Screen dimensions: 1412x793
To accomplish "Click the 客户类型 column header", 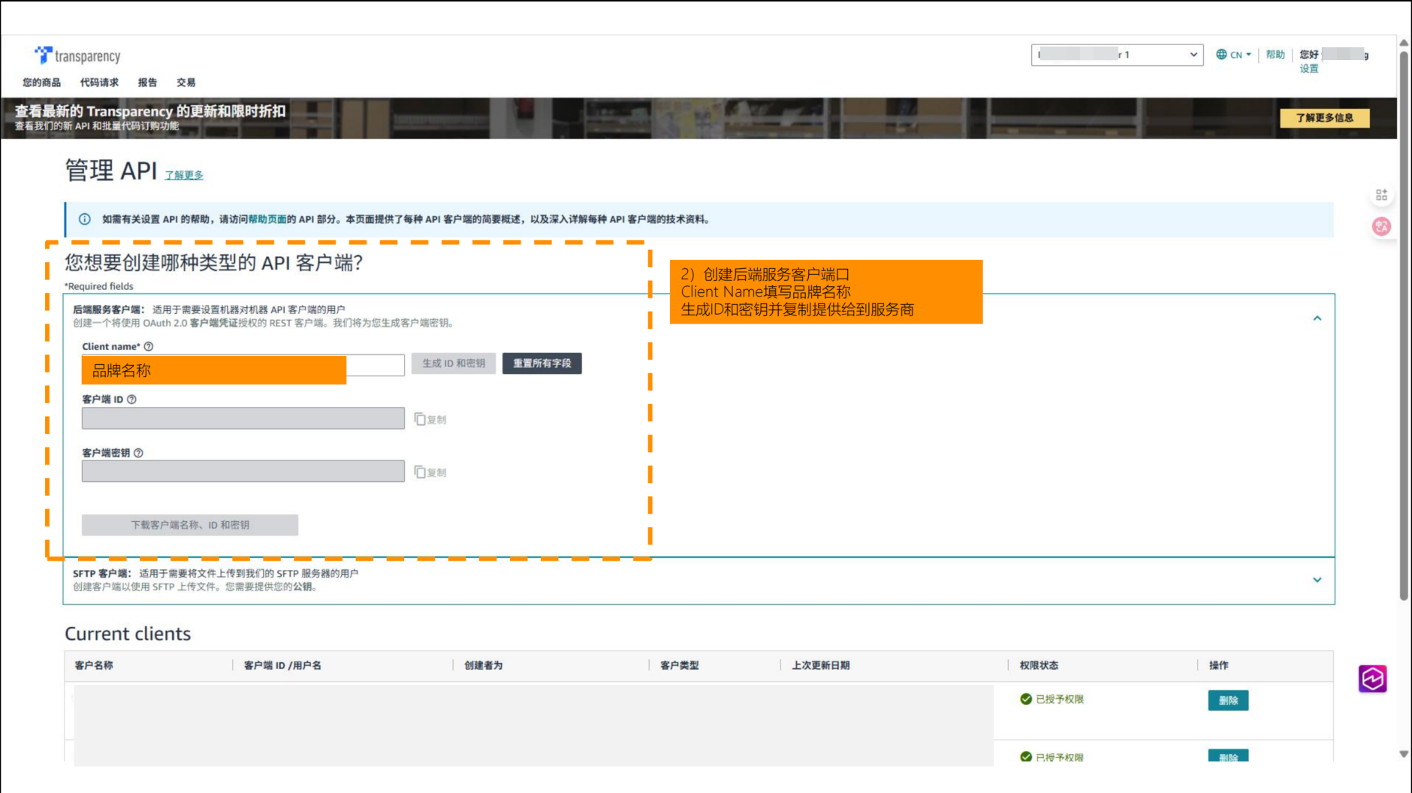I will pyautogui.click(x=680, y=665).
